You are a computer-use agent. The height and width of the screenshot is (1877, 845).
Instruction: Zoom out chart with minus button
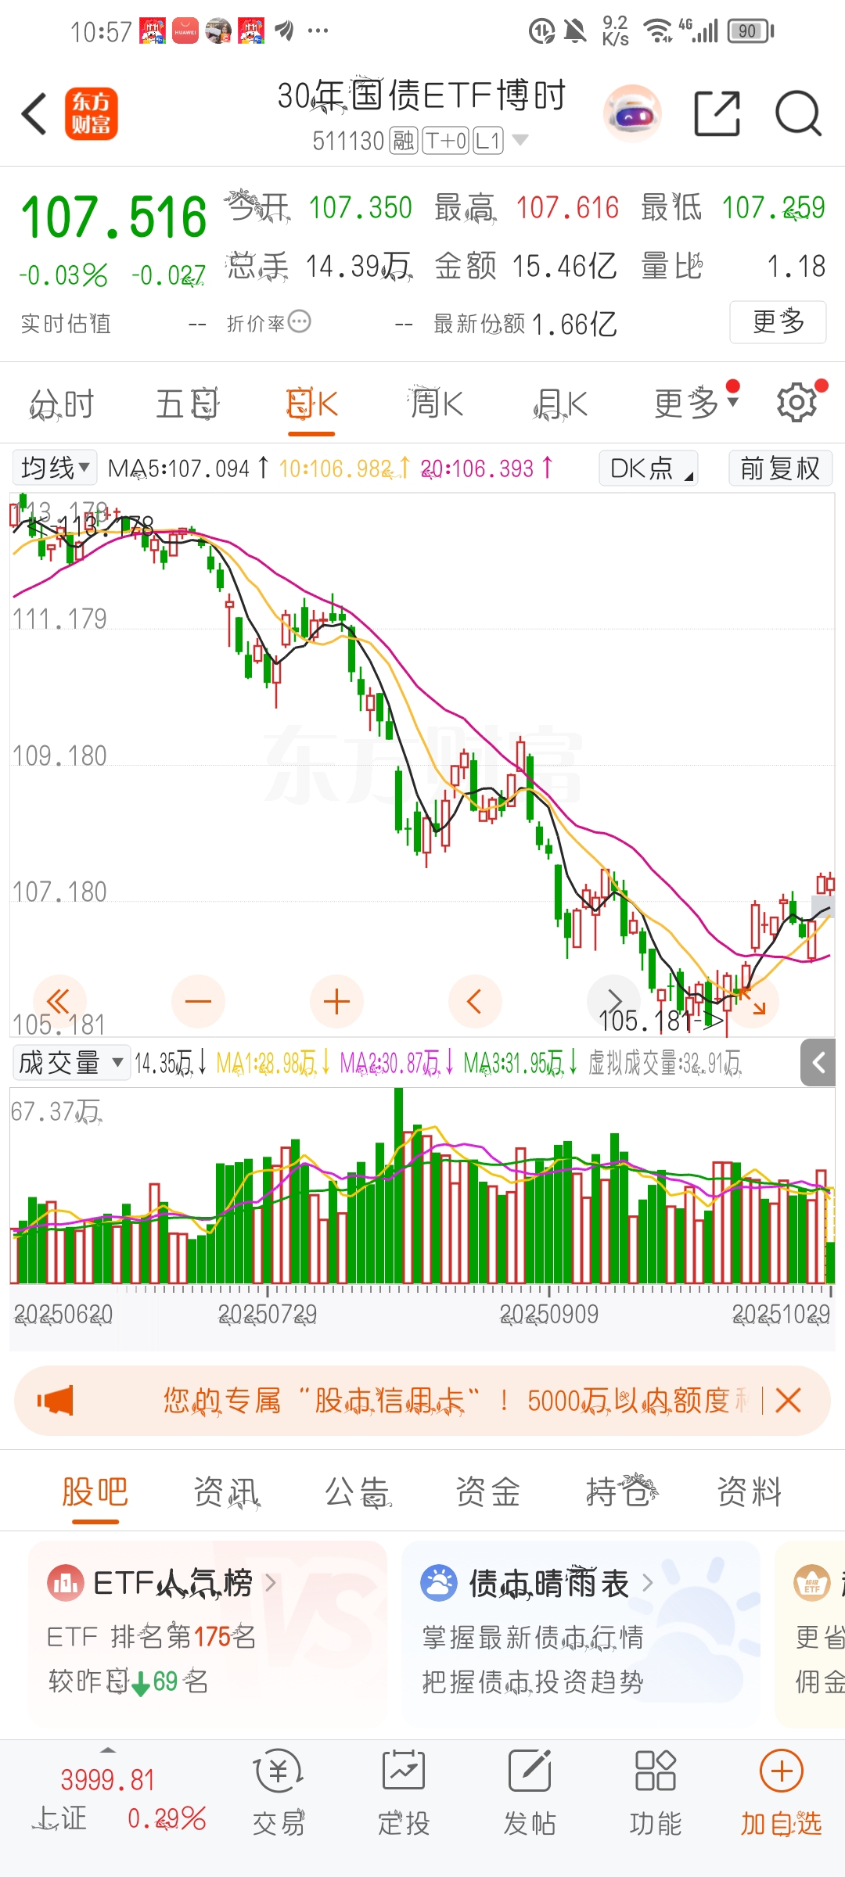(x=198, y=1002)
